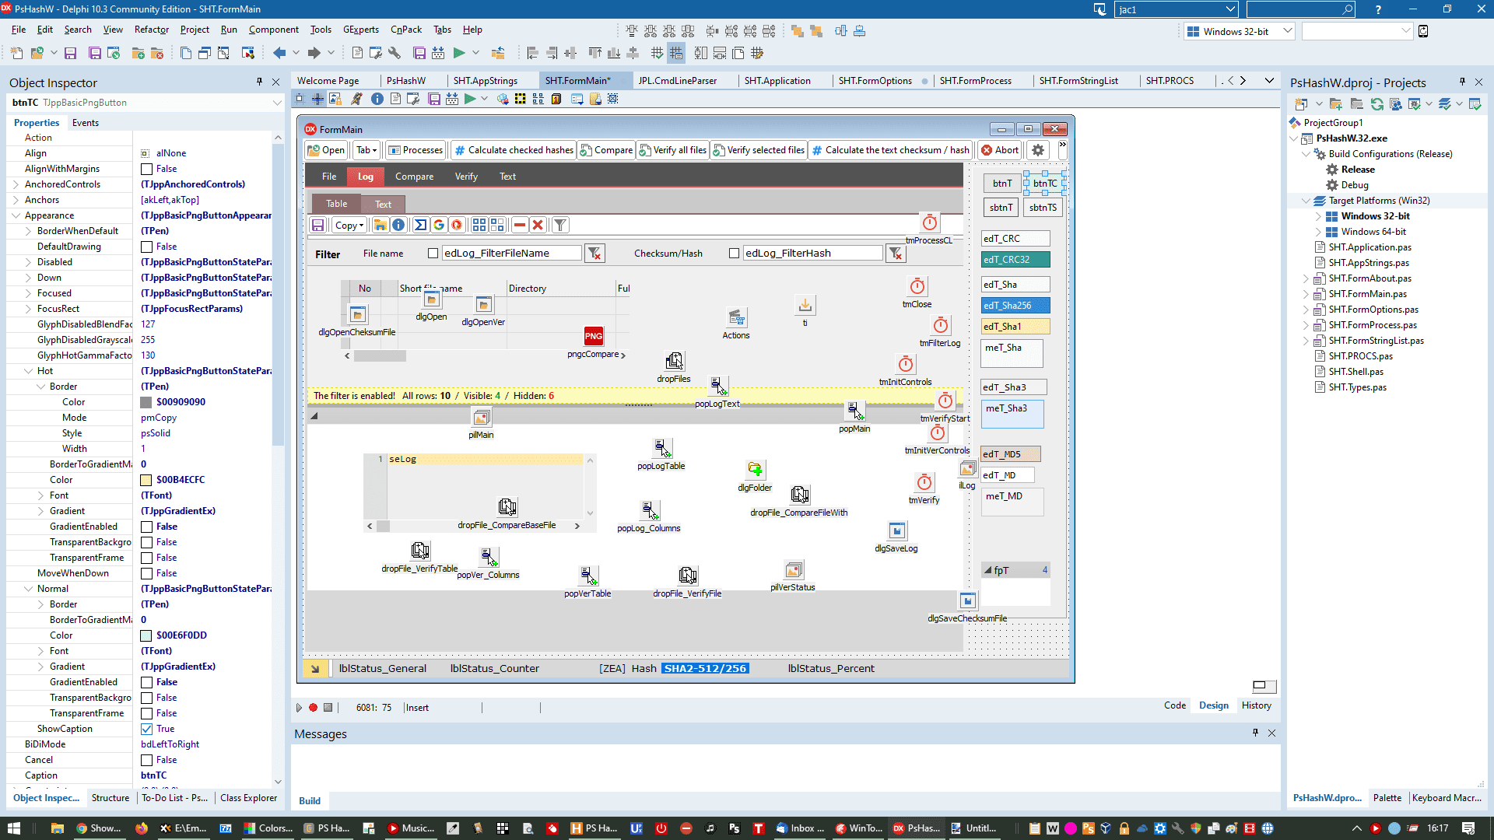Switch to the Code view tab
This screenshot has width=1494, height=840.
(x=1175, y=705)
